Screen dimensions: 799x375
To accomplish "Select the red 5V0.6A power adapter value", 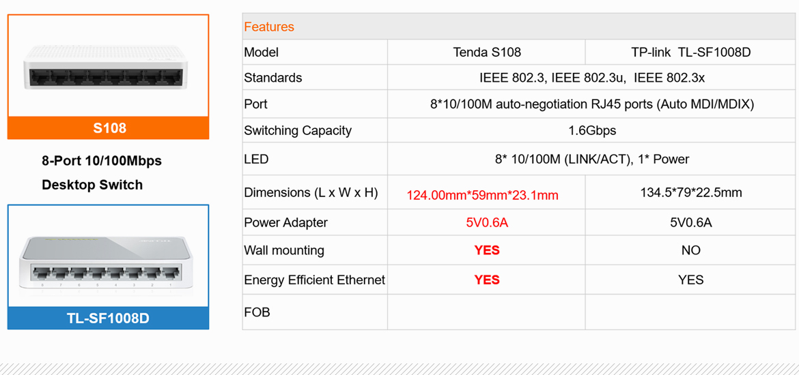I will click(486, 223).
